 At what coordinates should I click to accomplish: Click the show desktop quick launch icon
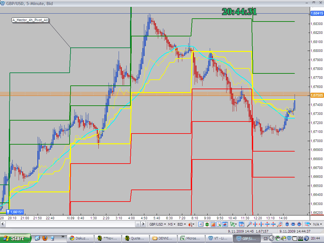pos(53,238)
